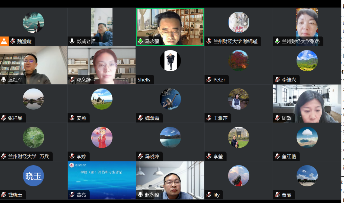Click the 李婷 cartoon character avatar
This screenshot has height=203, width=344.
pos(102,137)
